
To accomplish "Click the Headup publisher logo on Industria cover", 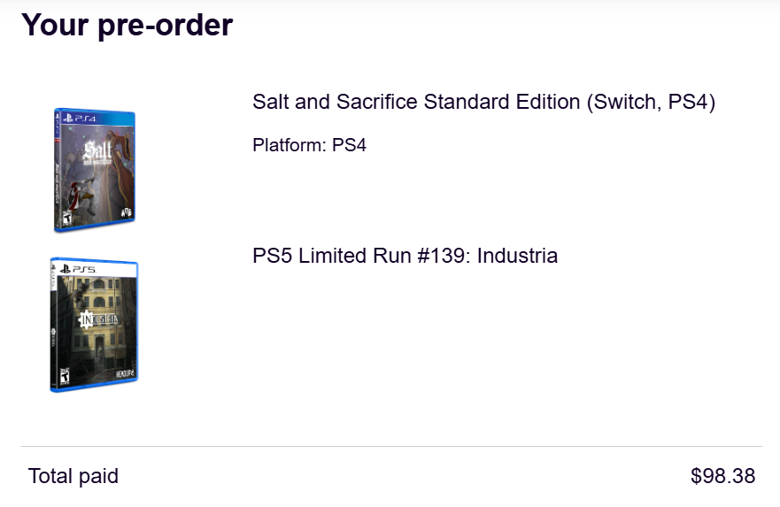I will point(125,373).
